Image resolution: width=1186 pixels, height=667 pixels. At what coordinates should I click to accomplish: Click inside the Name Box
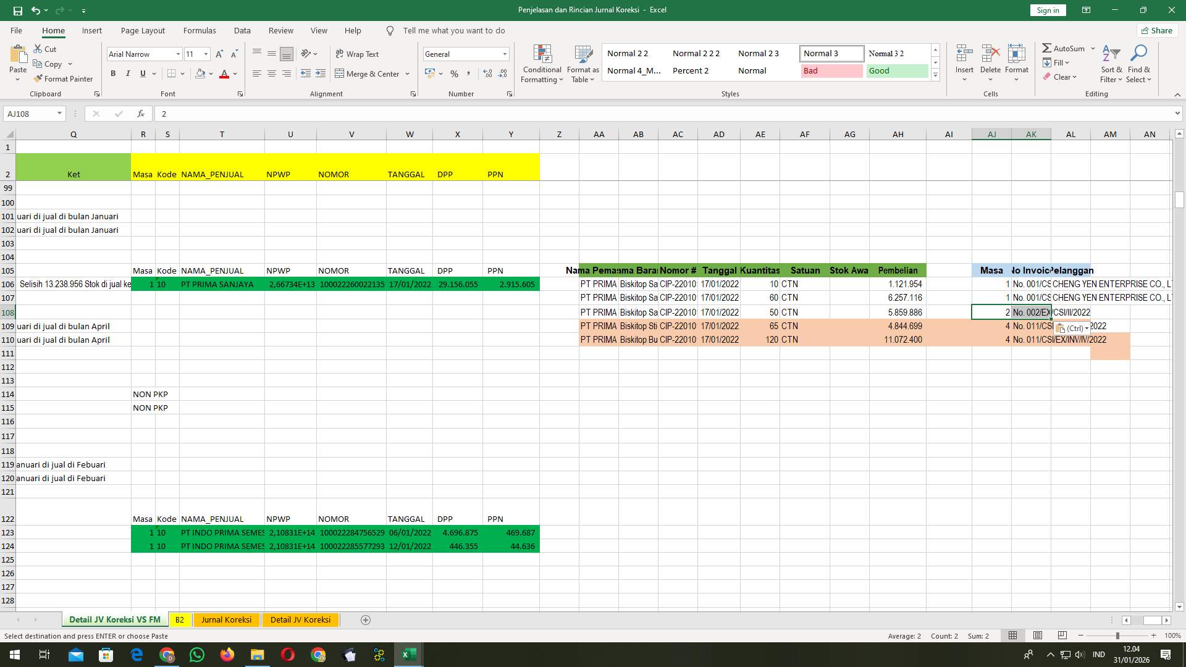click(x=29, y=114)
